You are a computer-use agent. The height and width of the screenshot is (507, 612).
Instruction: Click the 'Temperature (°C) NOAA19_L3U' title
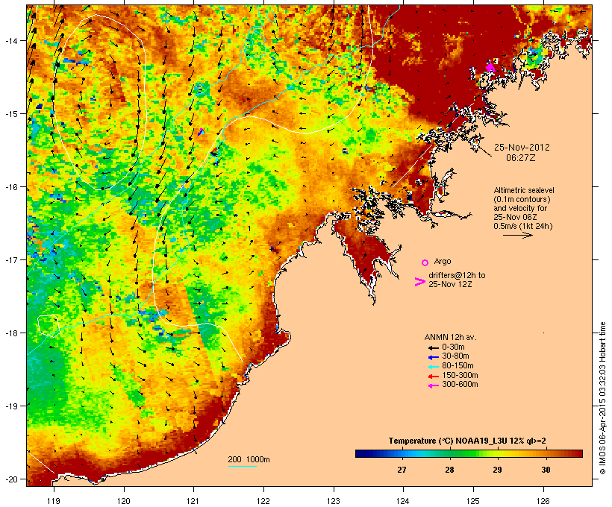pyautogui.click(x=446, y=441)
